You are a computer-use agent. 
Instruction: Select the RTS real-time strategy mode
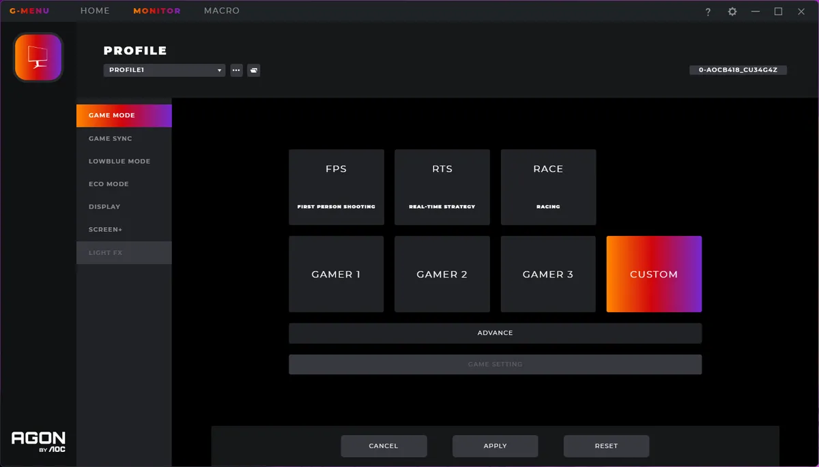[x=442, y=187]
